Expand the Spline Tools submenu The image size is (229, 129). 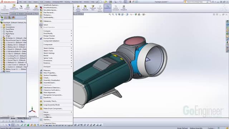pyautogui.click(x=56, y=58)
